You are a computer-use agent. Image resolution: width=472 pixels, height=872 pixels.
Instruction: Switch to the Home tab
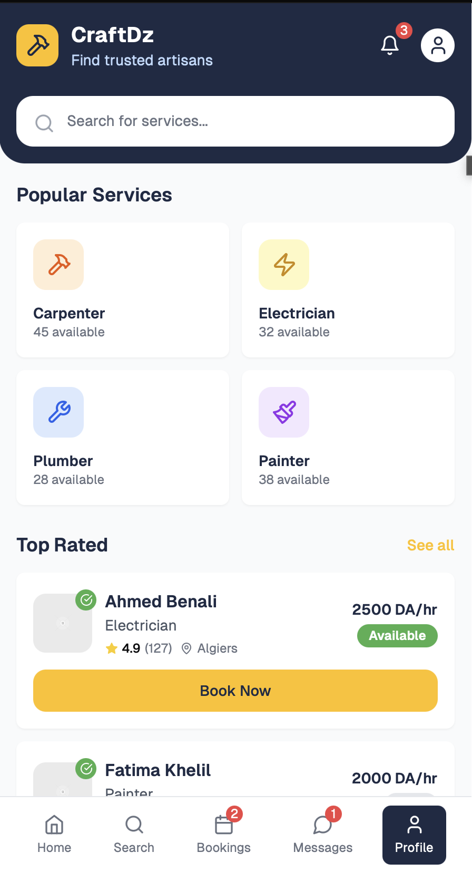(x=54, y=835)
